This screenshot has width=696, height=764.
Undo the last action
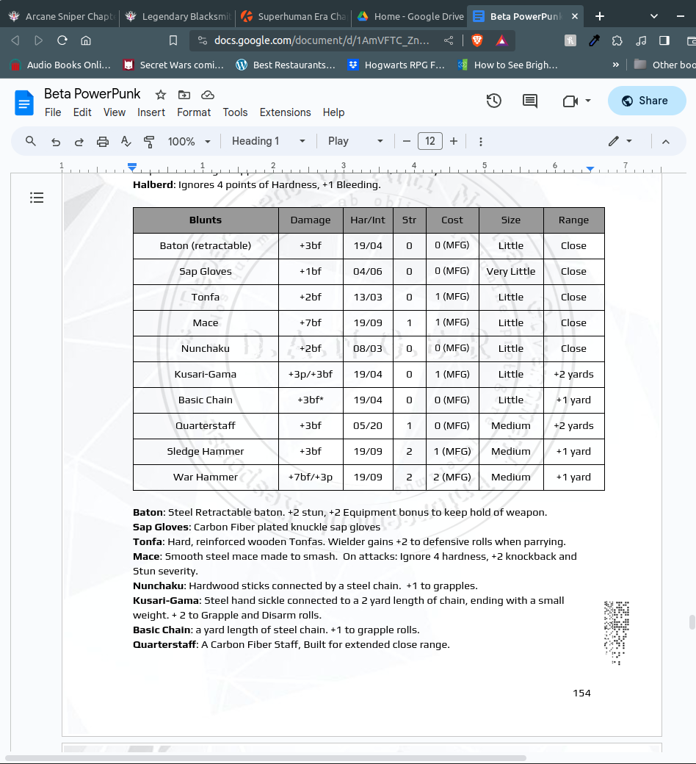[x=56, y=141]
